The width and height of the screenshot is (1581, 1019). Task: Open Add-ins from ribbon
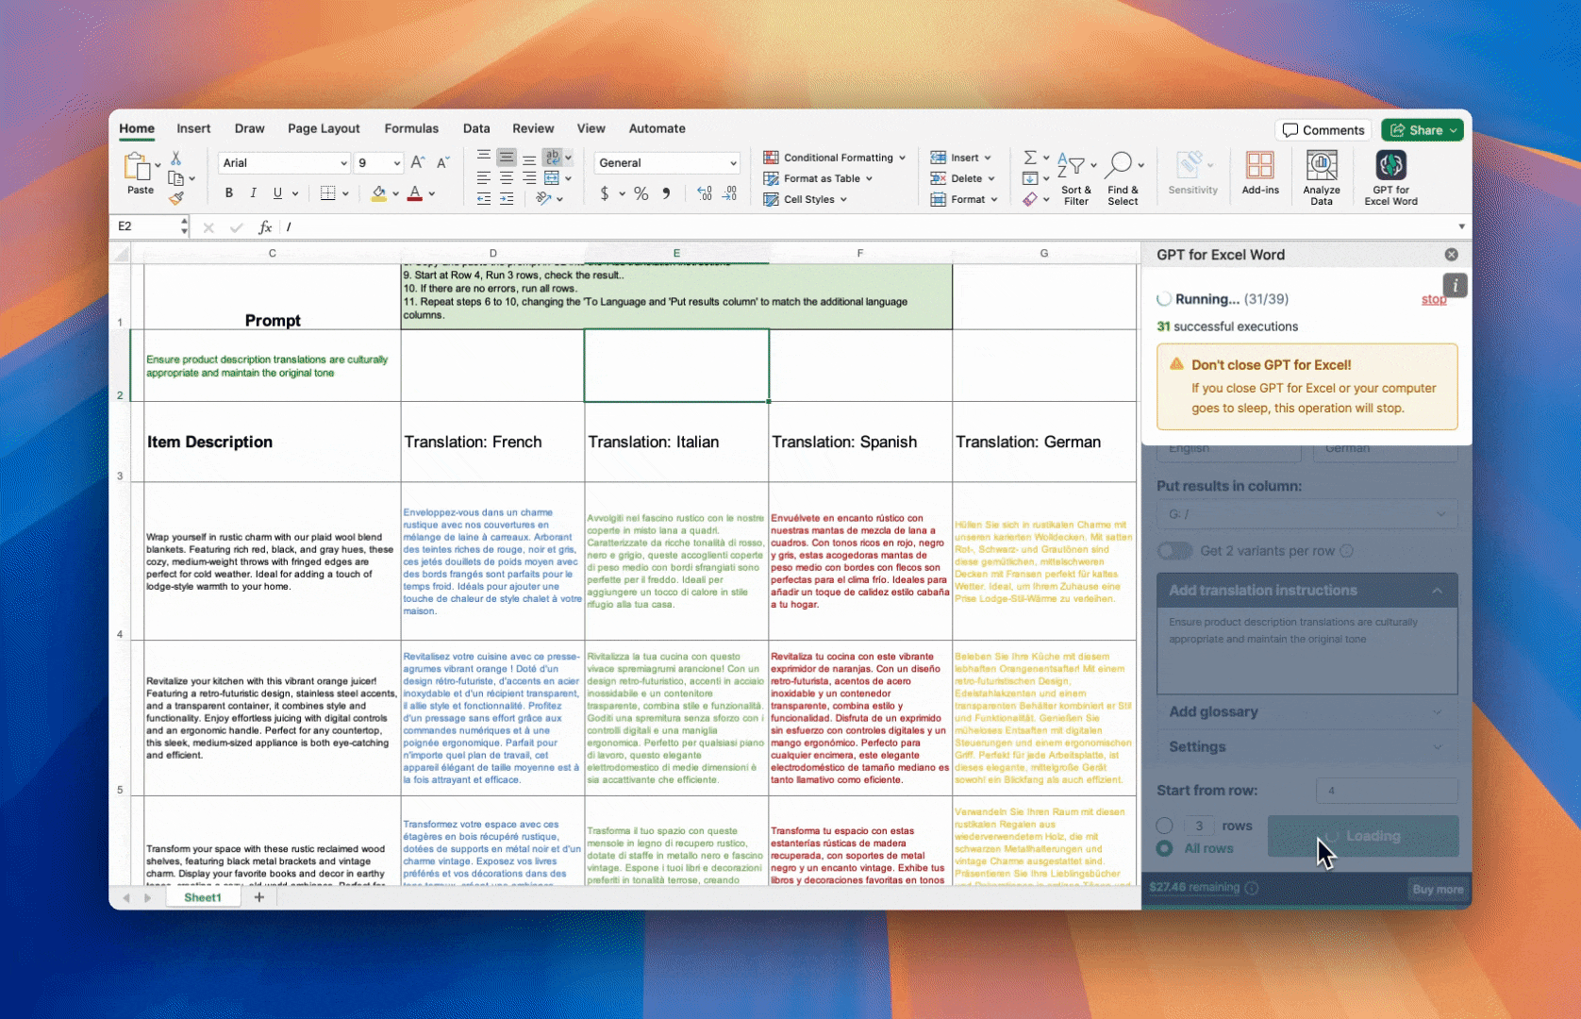pyautogui.click(x=1260, y=173)
